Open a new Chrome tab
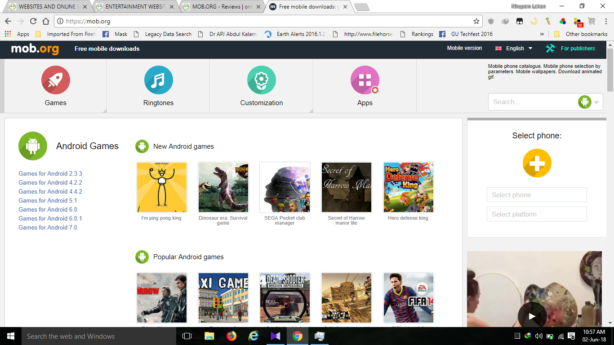The width and height of the screenshot is (614, 345). [362, 7]
